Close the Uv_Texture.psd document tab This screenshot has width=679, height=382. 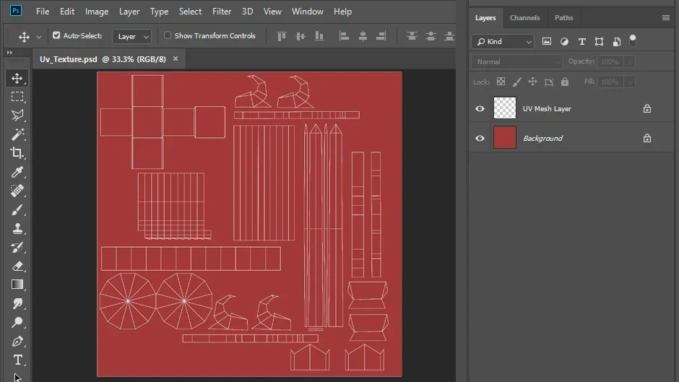pos(176,59)
